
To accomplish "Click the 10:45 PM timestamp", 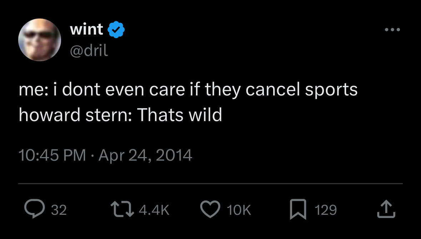I will pyautogui.click(x=52, y=155).
